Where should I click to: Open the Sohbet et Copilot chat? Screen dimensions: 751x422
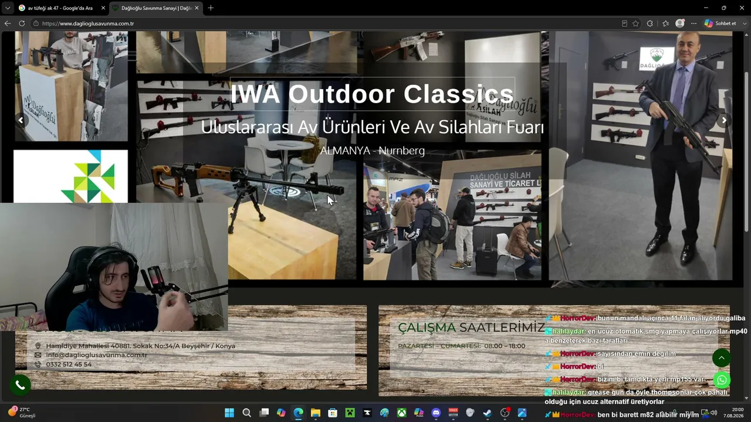(x=720, y=23)
